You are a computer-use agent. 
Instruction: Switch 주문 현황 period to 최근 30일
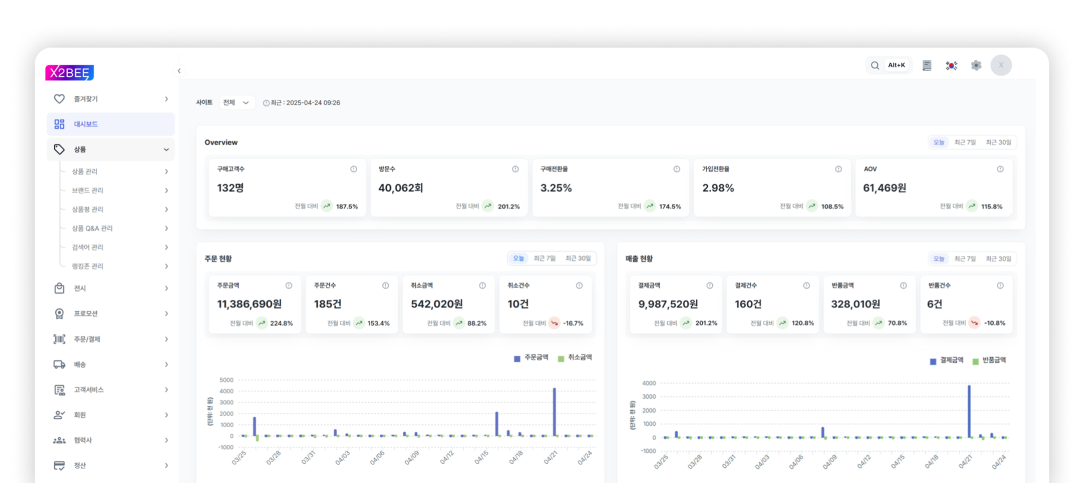point(578,258)
